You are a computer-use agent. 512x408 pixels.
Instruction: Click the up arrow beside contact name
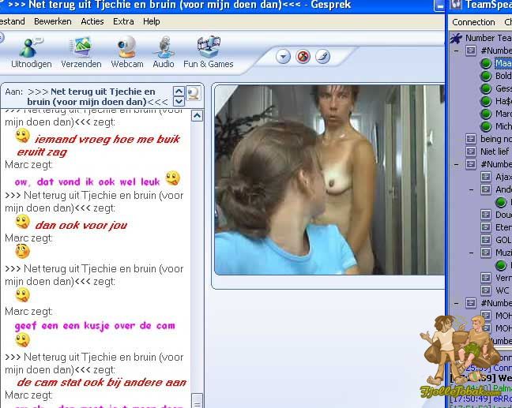tap(179, 92)
